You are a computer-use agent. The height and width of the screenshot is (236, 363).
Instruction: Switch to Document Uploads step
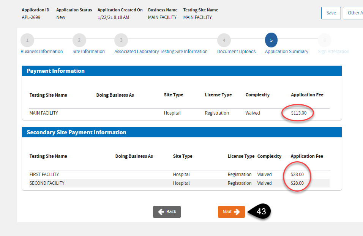(x=236, y=52)
